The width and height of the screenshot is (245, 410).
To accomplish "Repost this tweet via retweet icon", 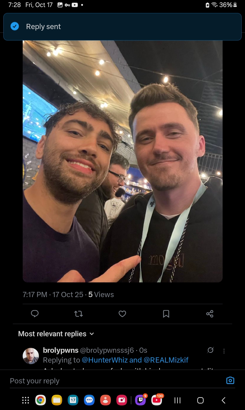I will [x=79, y=314].
